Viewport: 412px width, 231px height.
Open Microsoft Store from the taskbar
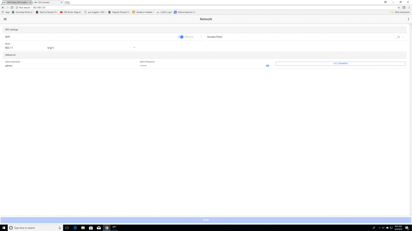pyautogui.click(x=91, y=228)
